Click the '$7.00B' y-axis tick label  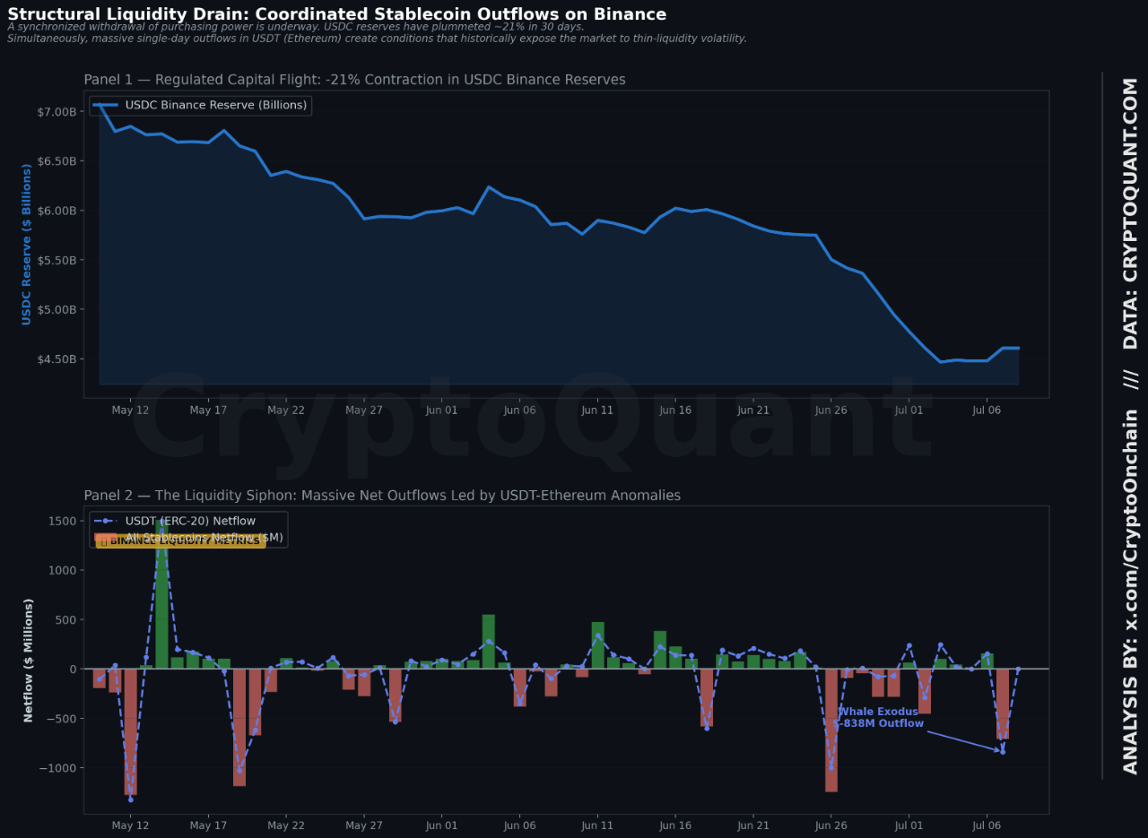click(x=58, y=112)
